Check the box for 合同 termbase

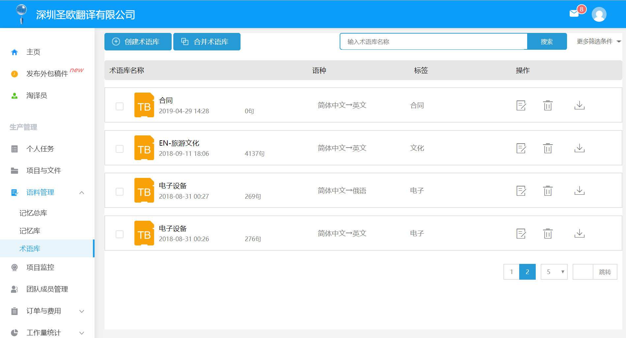(120, 106)
